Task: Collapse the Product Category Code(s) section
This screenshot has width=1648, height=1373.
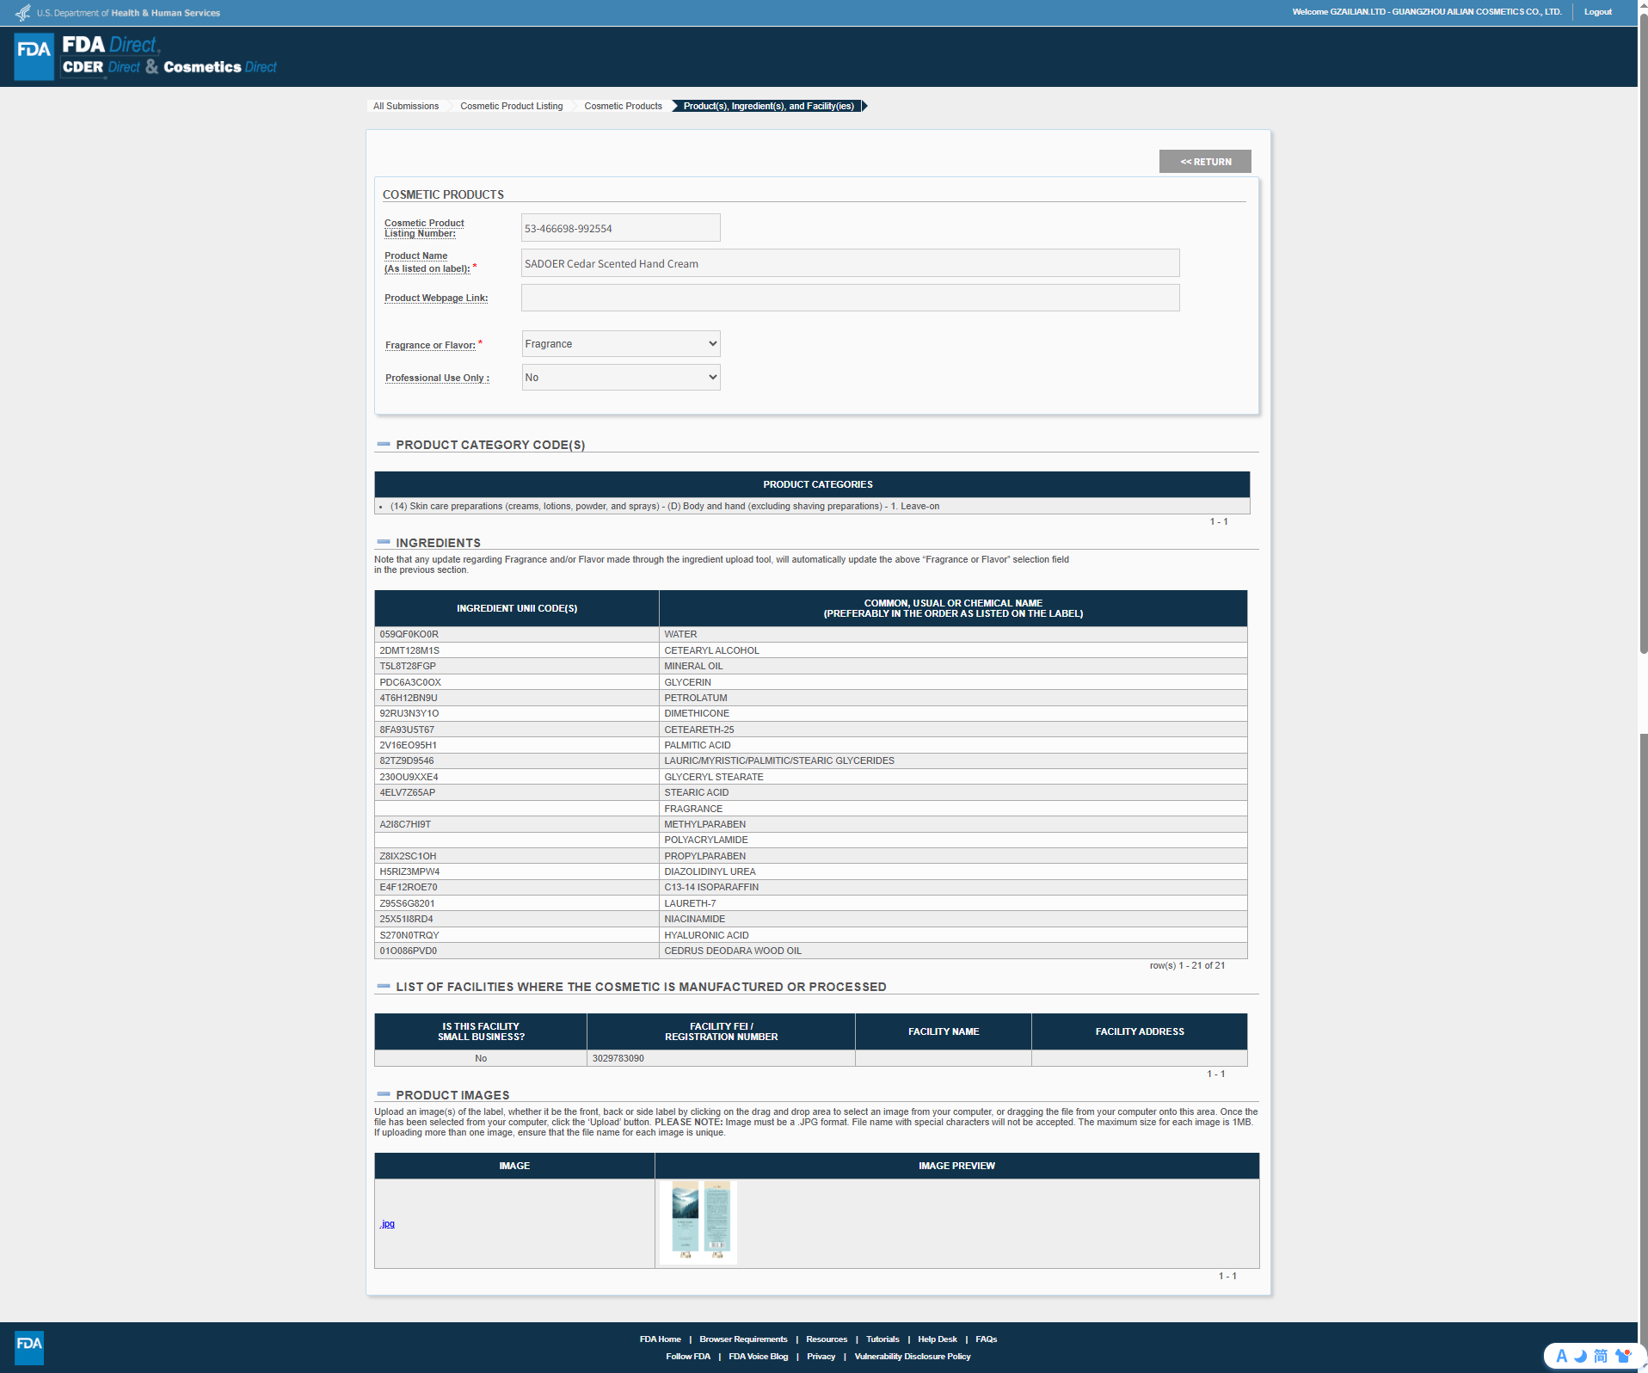Action: (384, 445)
